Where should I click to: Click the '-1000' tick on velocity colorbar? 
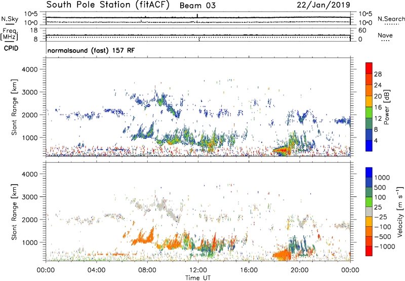385,247
